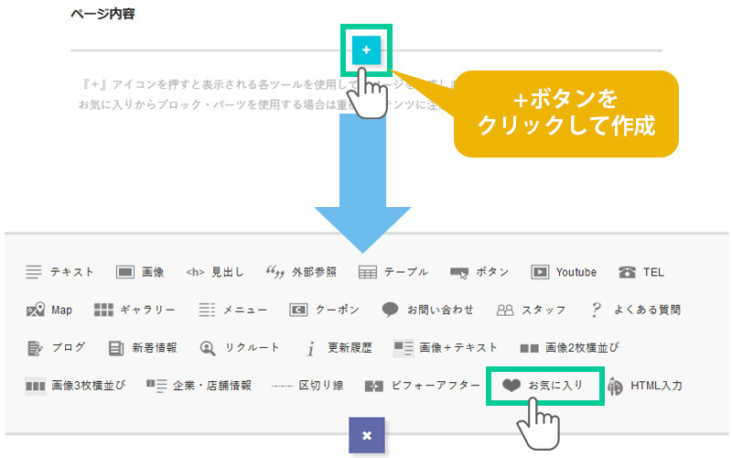The height and width of the screenshot is (458, 732).
Task: Insert the 区切り線 divider line
Action: 307,386
